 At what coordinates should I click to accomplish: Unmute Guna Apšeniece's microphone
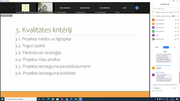pyautogui.click(x=175, y=20)
